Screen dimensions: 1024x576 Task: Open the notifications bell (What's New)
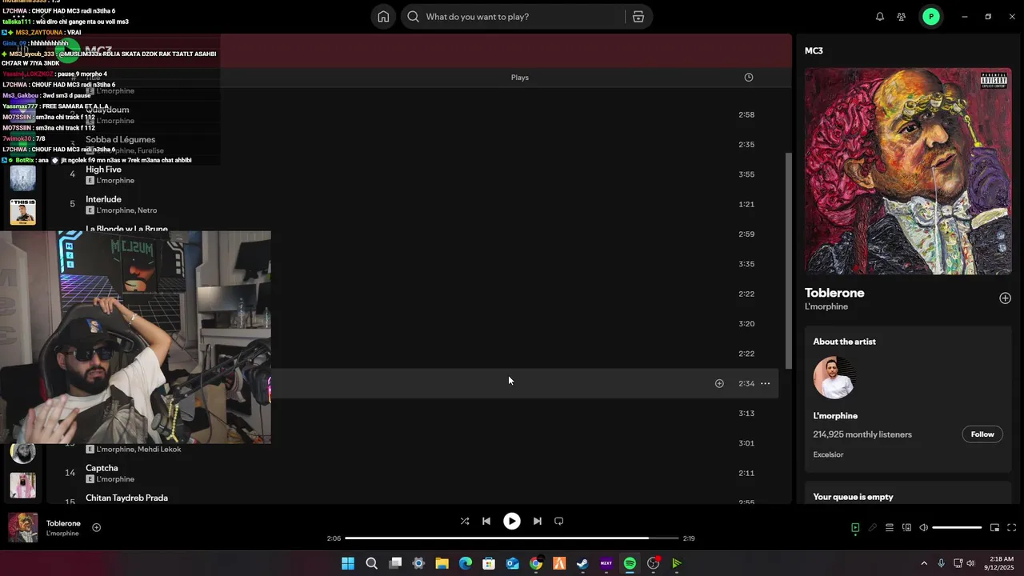click(880, 17)
